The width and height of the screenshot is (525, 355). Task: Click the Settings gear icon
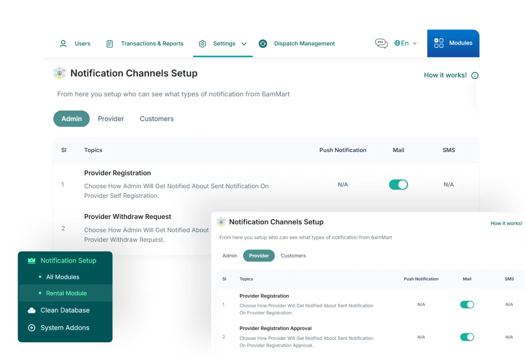[x=202, y=44]
